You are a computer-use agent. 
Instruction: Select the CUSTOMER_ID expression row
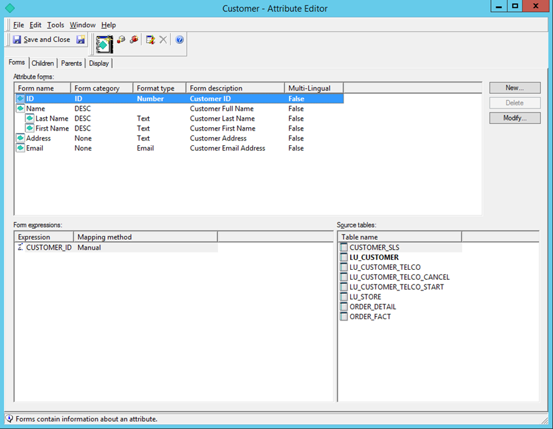pos(116,248)
